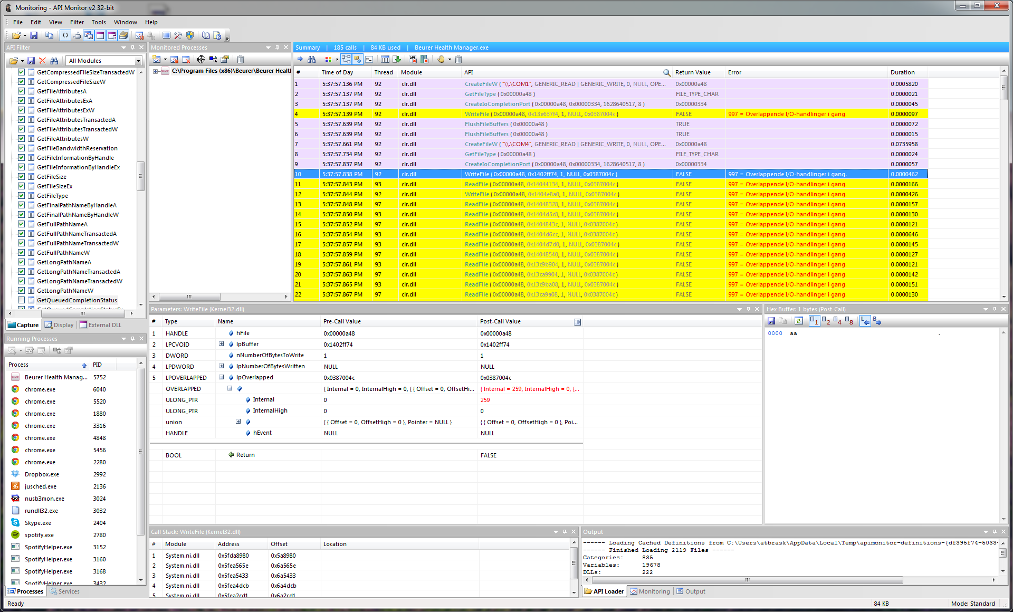
Task: Close the Monitored Processes panel
Action: click(286, 47)
